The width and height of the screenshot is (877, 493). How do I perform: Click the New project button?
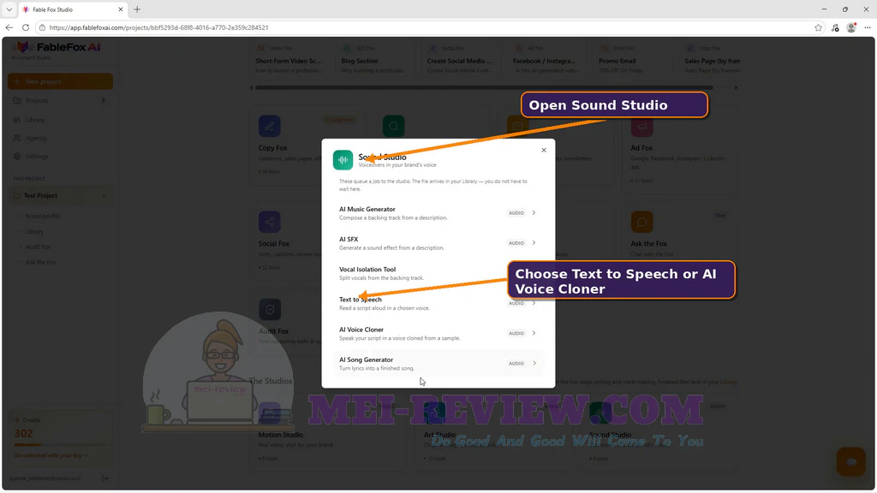(x=61, y=81)
